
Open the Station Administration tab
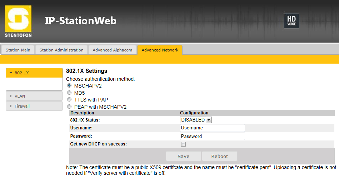pyautogui.click(x=61, y=50)
